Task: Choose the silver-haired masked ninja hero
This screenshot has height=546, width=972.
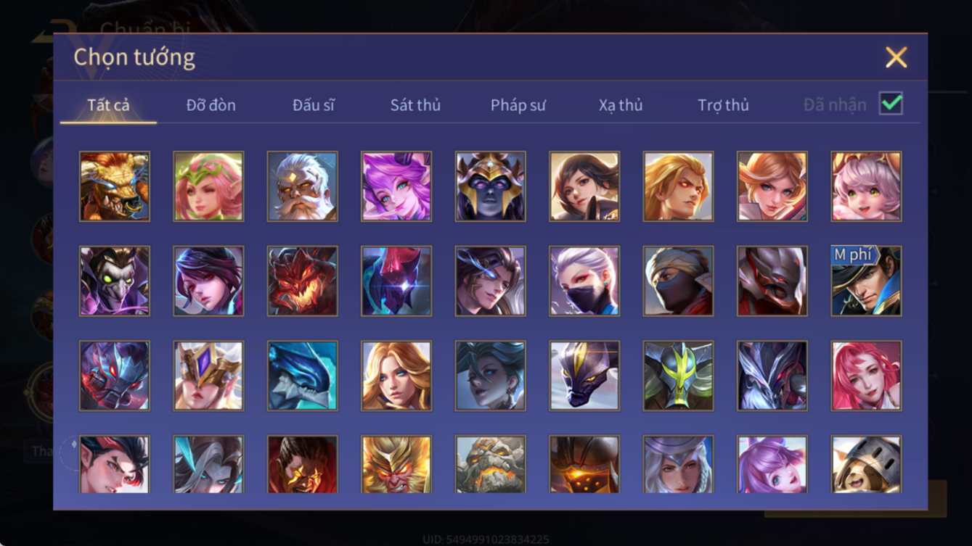Action: click(584, 281)
